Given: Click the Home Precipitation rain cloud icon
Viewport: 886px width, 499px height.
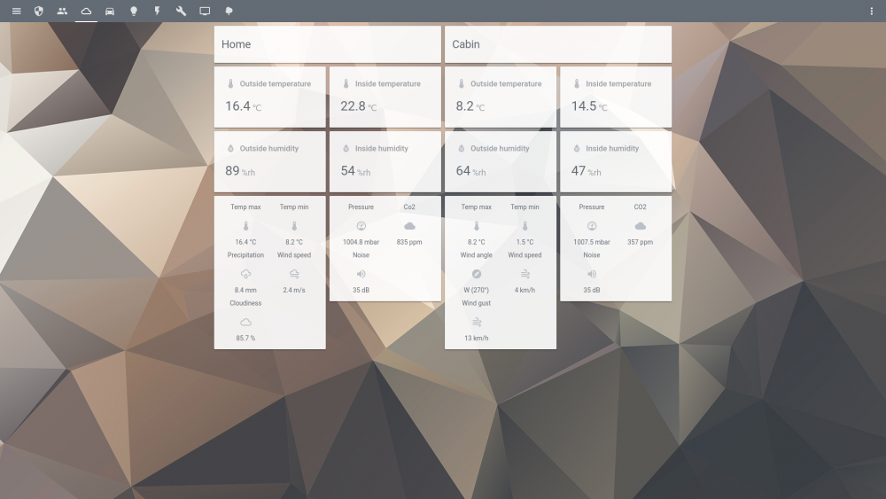Looking at the screenshot, I should pos(245,274).
